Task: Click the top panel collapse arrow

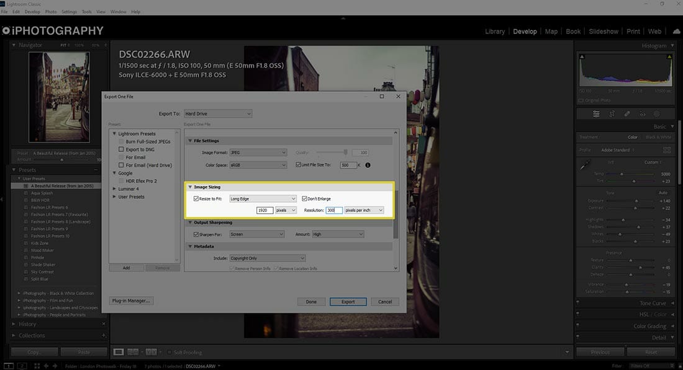Action: (343, 18)
